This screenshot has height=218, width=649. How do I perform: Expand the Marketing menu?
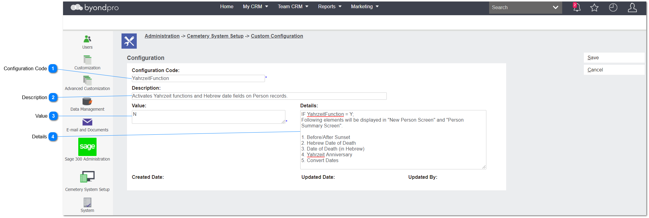pyautogui.click(x=365, y=7)
